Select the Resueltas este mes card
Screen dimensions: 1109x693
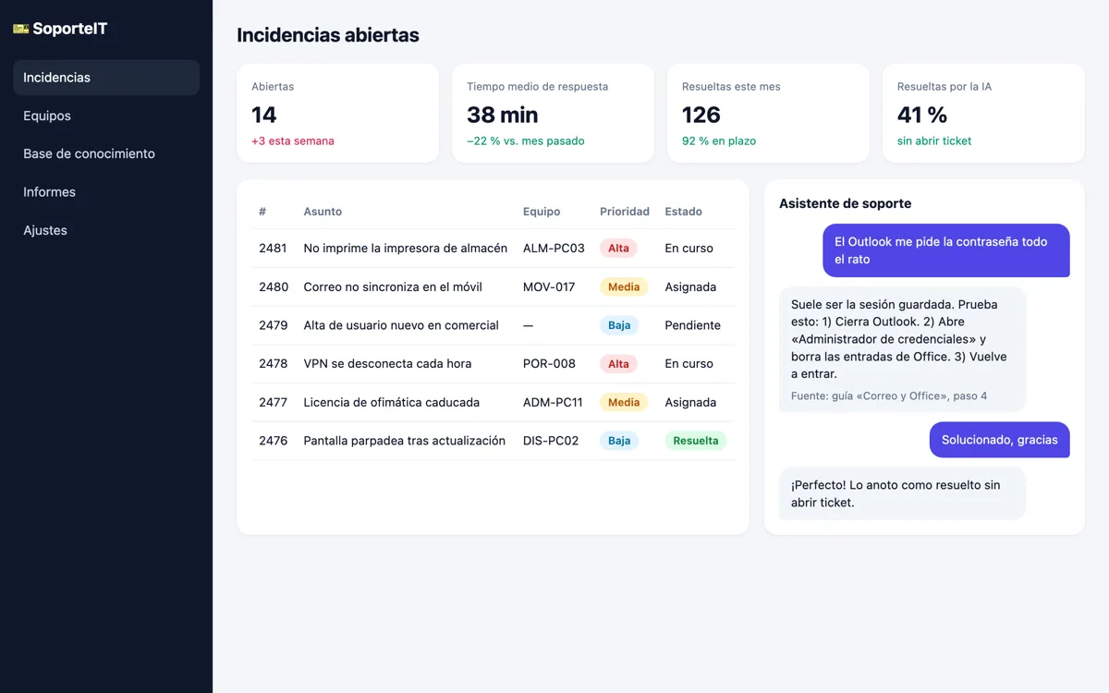tap(768, 113)
